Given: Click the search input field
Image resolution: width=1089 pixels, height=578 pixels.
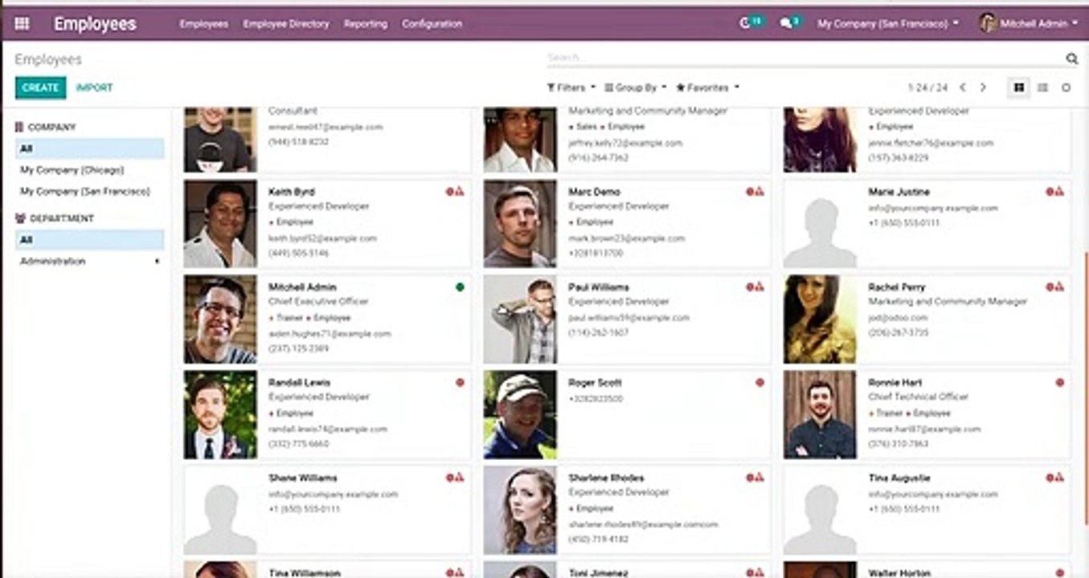Looking at the screenshot, I should point(804,59).
